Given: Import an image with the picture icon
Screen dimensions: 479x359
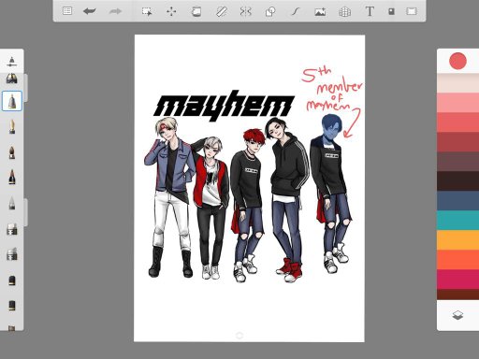Looking at the screenshot, I should (x=320, y=12).
